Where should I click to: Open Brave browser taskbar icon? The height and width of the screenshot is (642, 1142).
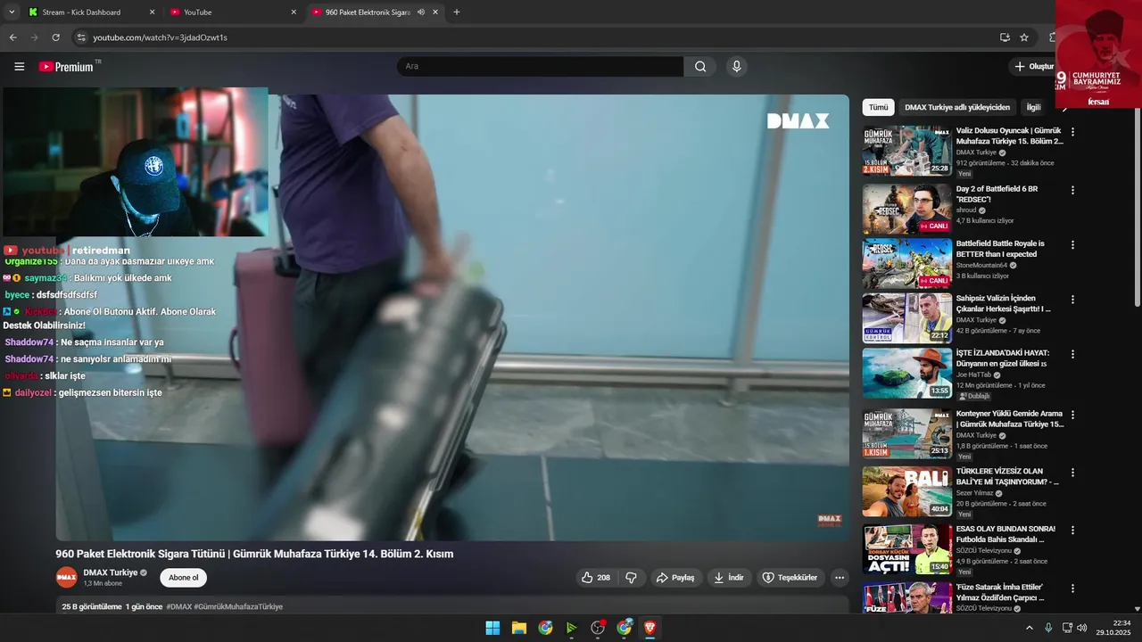click(x=650, y=628)
